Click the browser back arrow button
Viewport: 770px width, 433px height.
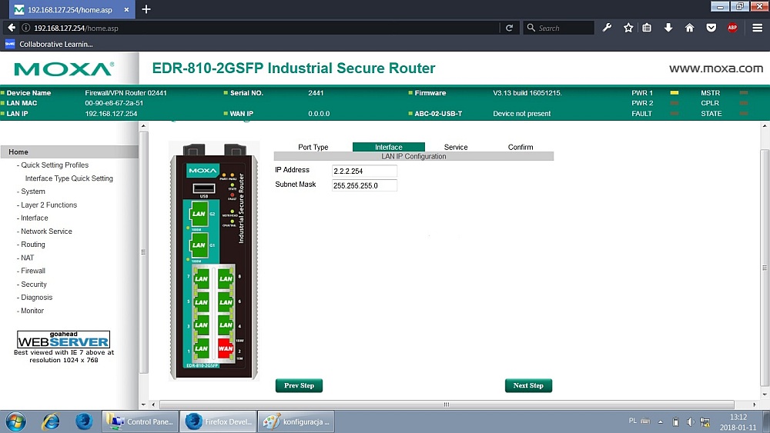click(12, 28)
